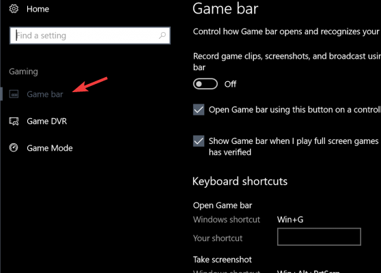
Task: Click the Windows shortcut label under Open Game bar
Action: coord(227,220)
